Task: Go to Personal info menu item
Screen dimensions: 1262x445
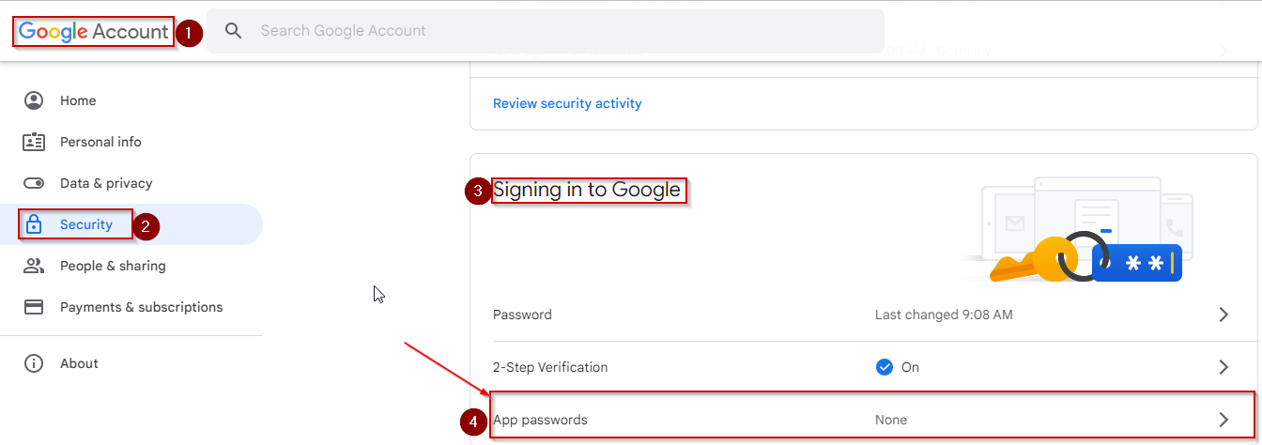Action: [x=100, y=142]
